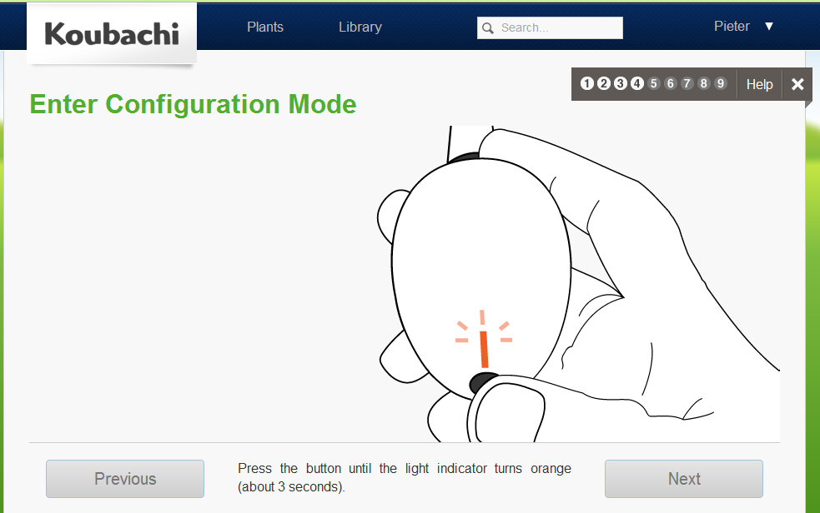This screenshot has height=513, width=820.
Task: Click the search magnifier icon
Action: click(x=488, y=28)
